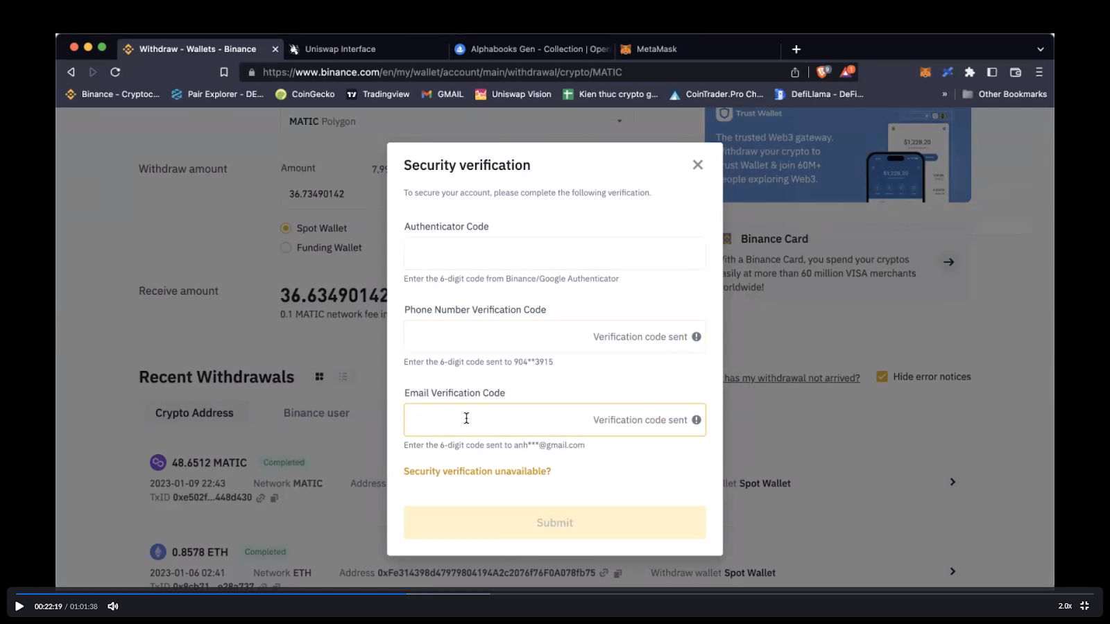This screenshot has width=1110, height=624.
Task: Click the email verification code info icon
Action: coord(697,420)
